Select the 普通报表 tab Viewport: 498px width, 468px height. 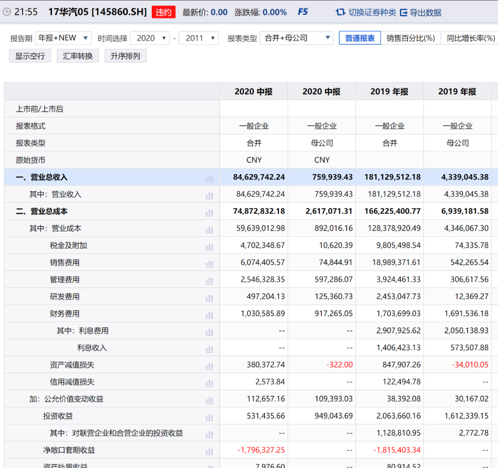[x=360, y=38]
